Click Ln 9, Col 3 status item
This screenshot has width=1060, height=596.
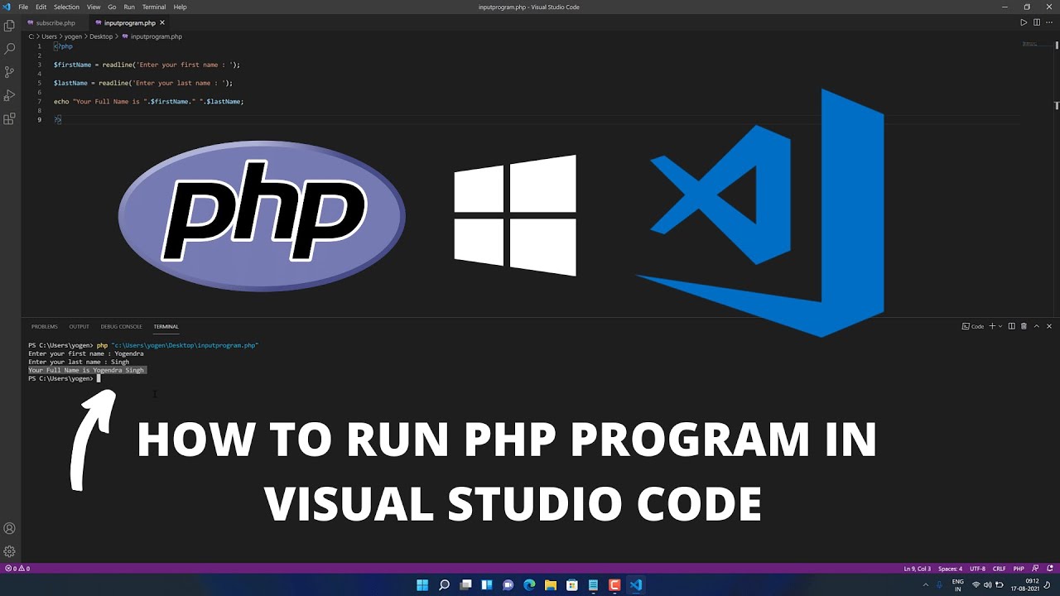pyautogui.click(x=918, y=569)
